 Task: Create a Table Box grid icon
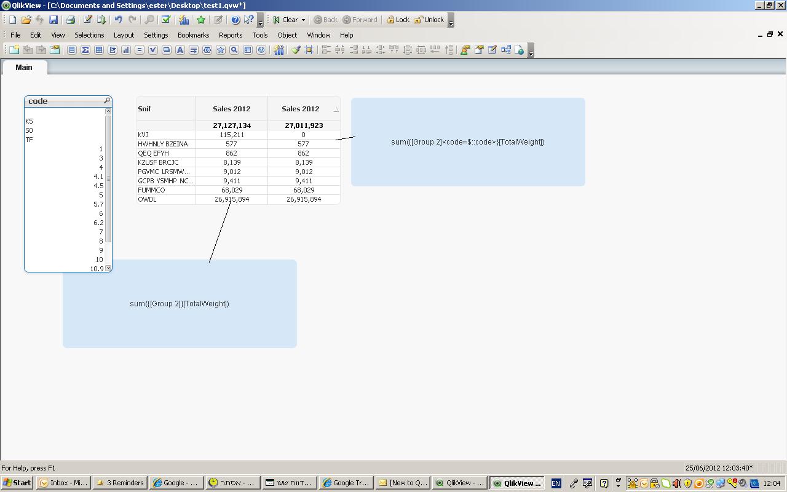[x=99, y=50]
